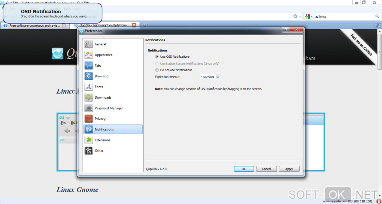This screenshot has width=382, height=204.
Task: Click the bookmark star in the address bar
Action: click(295, 16)
